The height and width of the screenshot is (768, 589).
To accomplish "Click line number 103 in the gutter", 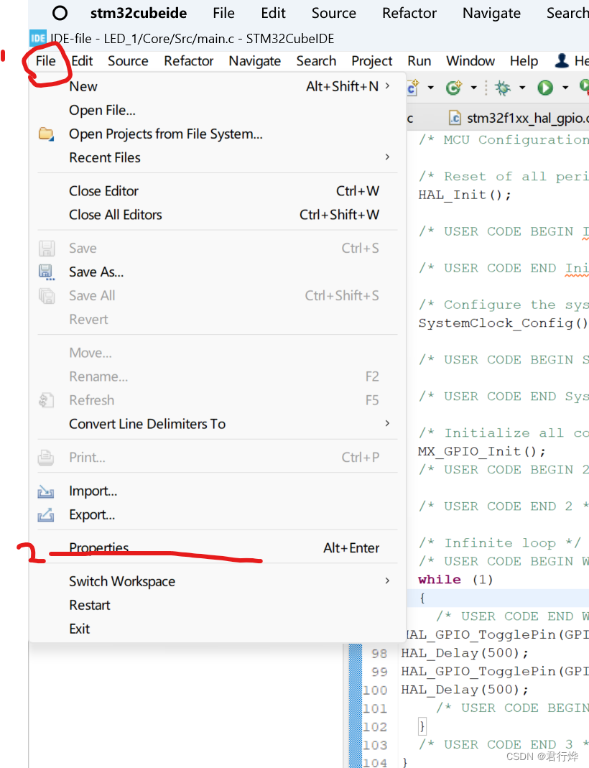I will click(375, 745).
